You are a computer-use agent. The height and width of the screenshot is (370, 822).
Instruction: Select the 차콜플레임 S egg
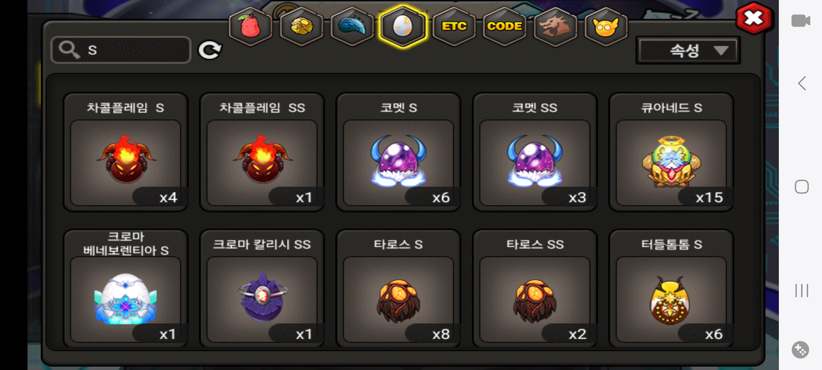pos(126,152)
